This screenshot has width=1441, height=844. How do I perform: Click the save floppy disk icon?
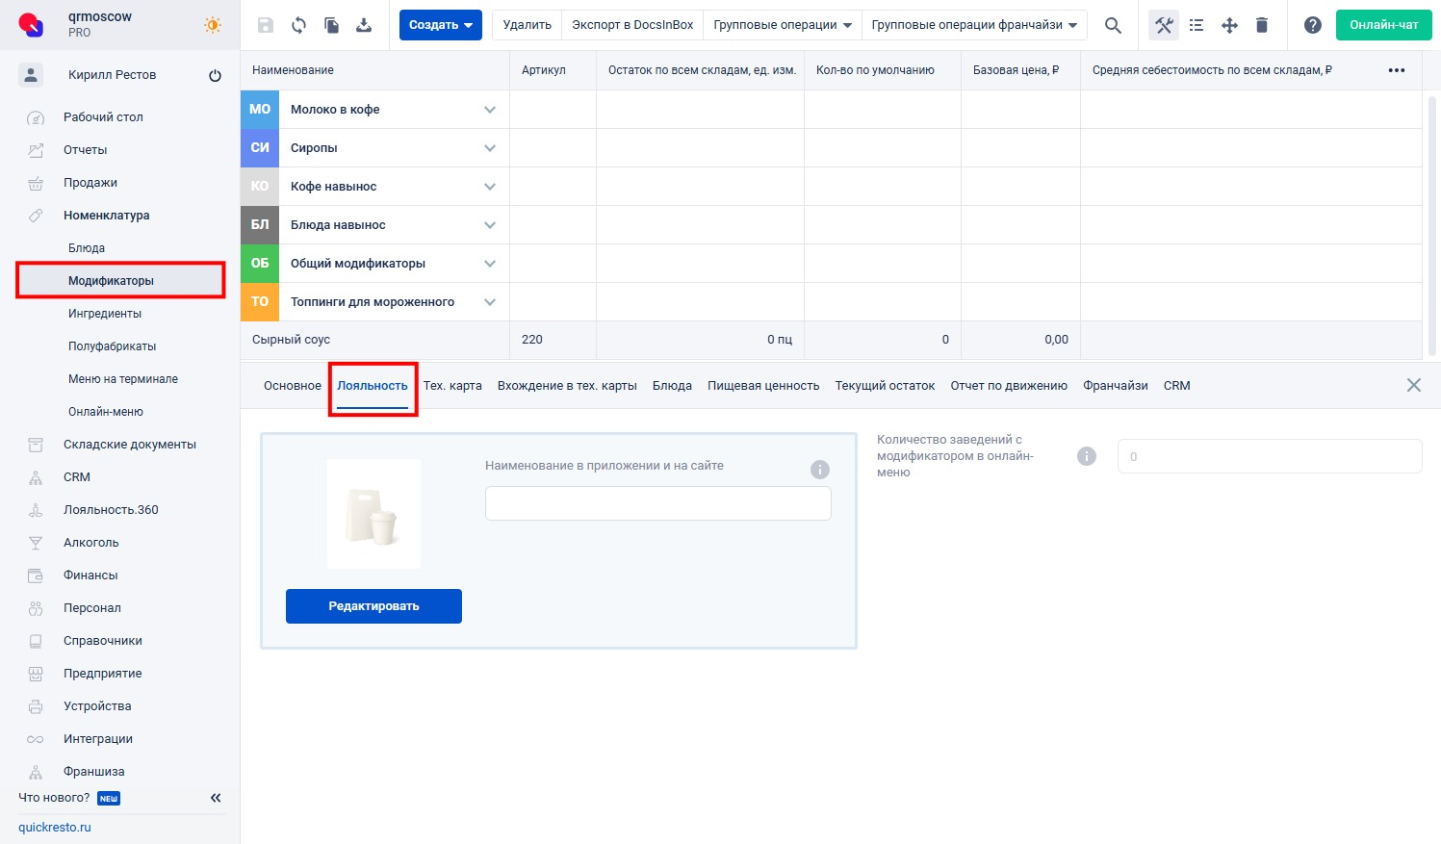pyautogui.click(x=266, y=25)
